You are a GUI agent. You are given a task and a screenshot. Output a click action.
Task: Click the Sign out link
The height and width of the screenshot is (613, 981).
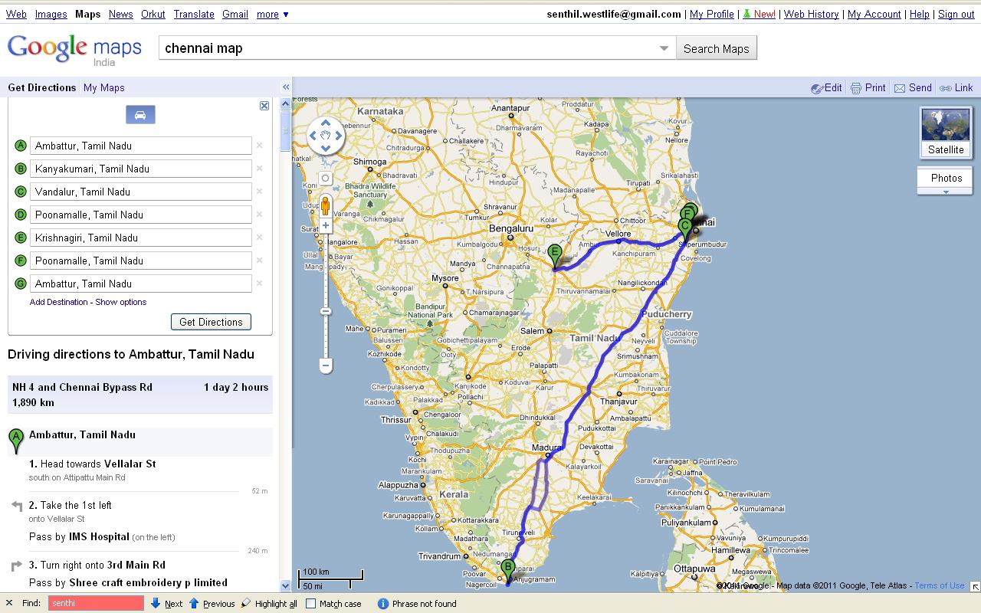pyautogui.click(x=956, y=14)
